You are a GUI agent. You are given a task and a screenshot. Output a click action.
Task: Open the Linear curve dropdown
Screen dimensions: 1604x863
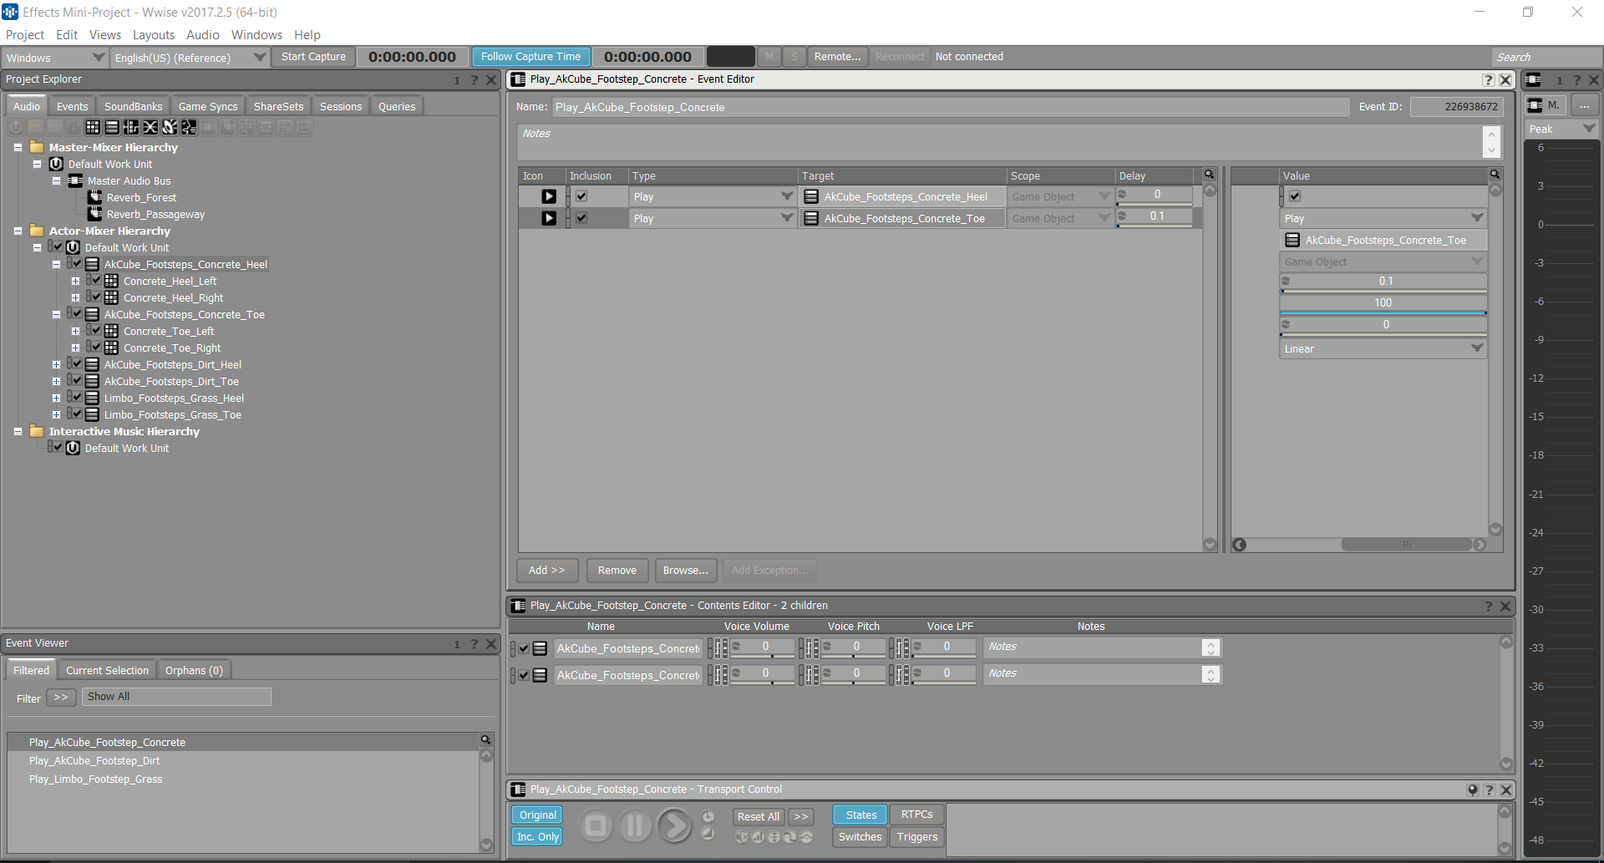pos(1383,348)
